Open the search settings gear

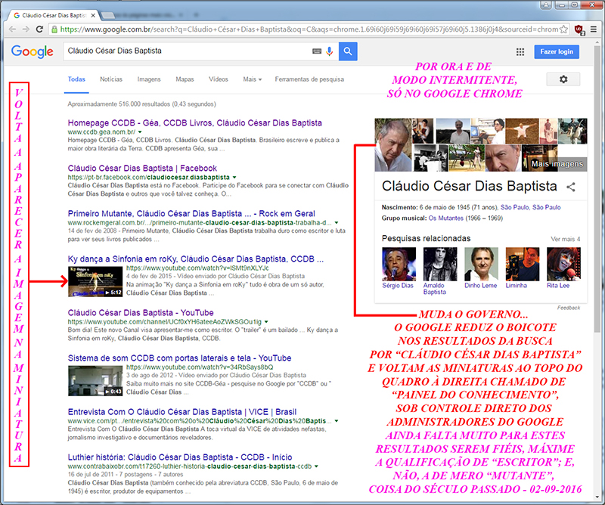563,79
